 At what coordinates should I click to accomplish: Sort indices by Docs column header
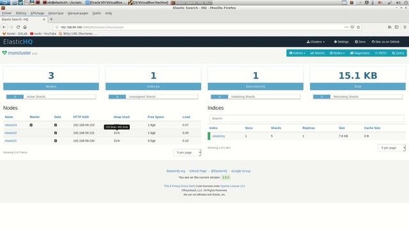click(x=249, y=128)
